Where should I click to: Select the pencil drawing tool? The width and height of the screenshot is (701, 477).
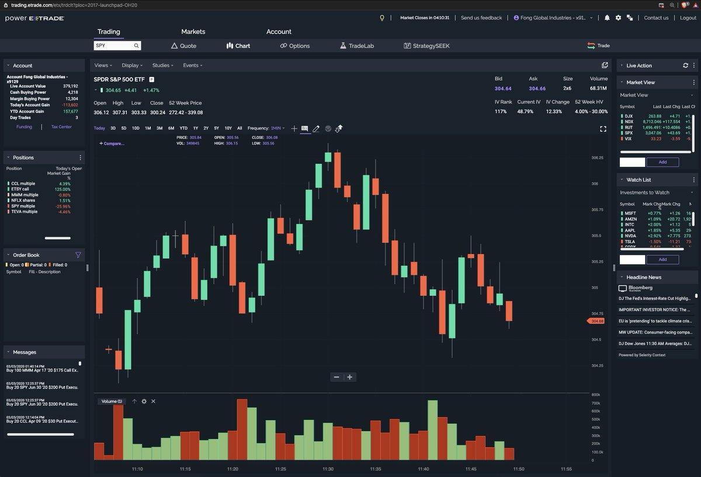(316, 128)
